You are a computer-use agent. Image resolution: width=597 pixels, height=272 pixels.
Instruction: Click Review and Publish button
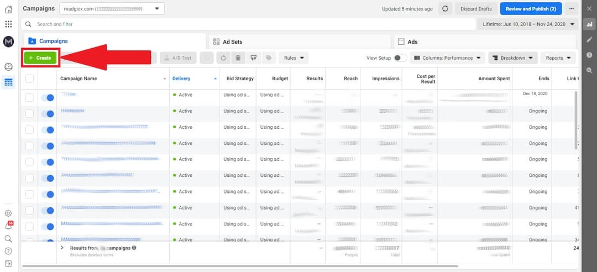click(x=531, y=9)
